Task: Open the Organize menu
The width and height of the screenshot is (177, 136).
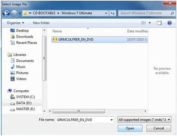Action: click(15, 23)
